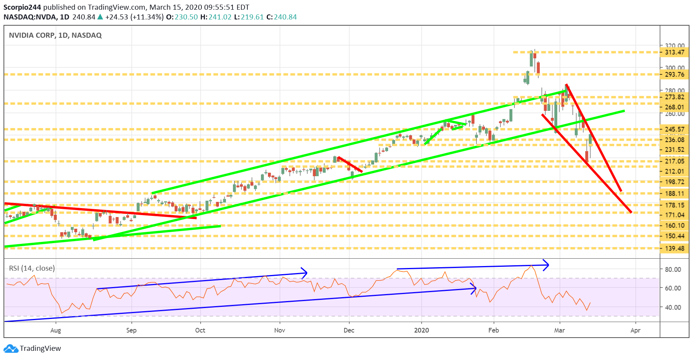This screenshot has height=359, width=693.
Task: Select the 198.72 price level label
Action: 674,182
